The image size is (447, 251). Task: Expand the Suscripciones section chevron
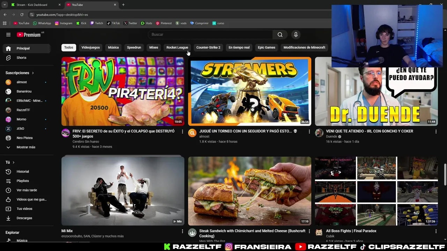(x=33, y=73)
